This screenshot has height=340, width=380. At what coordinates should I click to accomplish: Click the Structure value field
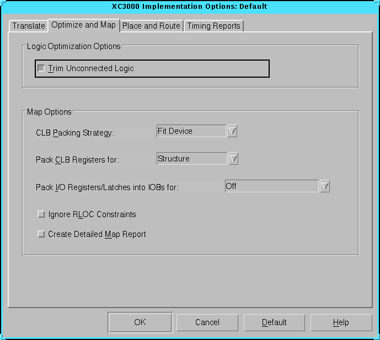click(x=191, y=159)
